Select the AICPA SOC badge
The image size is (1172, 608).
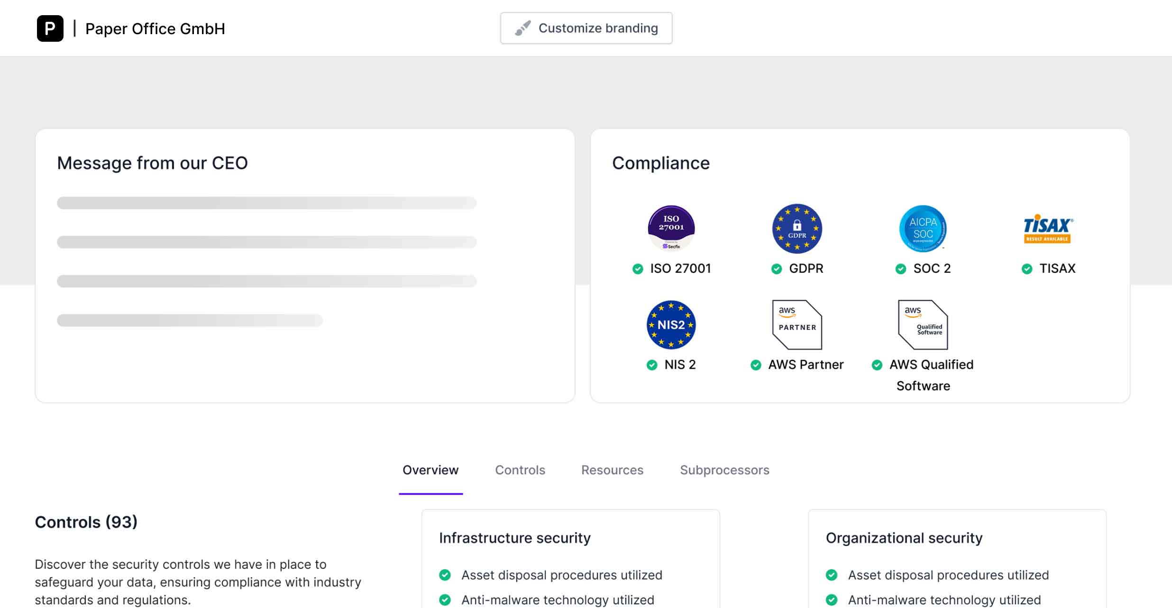(x=923, y=228)
